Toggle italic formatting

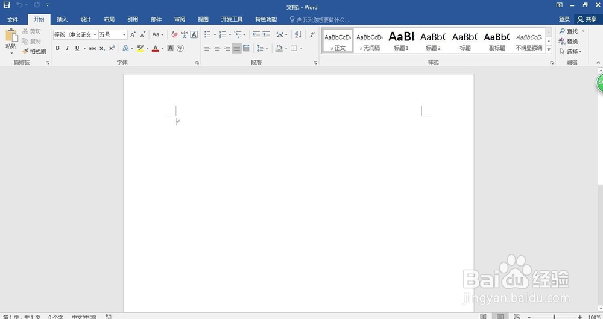pos(68,48)
